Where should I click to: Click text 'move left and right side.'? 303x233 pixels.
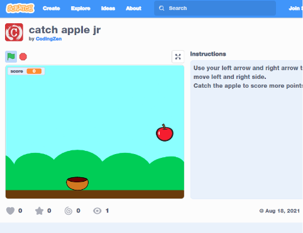[x=230, y=77]
